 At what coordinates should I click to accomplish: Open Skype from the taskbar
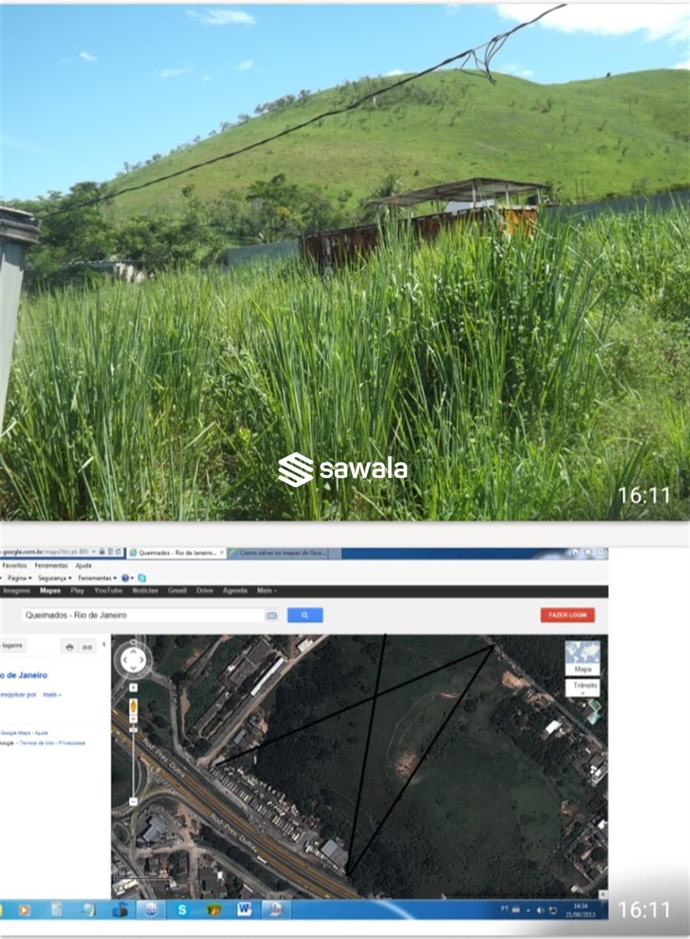pos(182,910)
